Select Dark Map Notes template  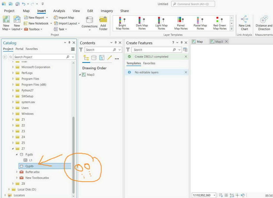point(142,23)
